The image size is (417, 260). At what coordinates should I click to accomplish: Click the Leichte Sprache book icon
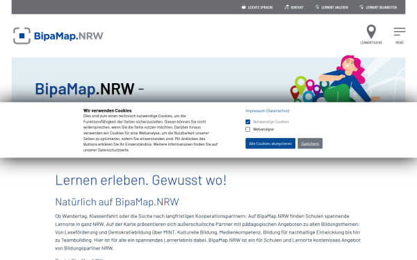(x=244, y=7)
